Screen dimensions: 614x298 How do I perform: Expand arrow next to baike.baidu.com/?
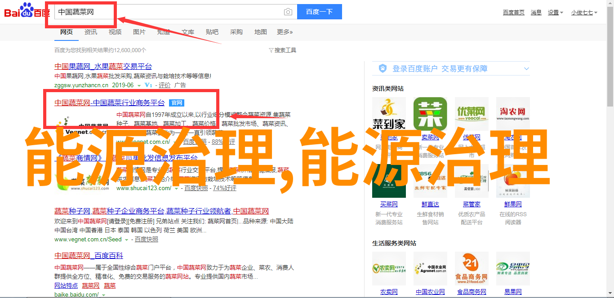coord(103,295)
